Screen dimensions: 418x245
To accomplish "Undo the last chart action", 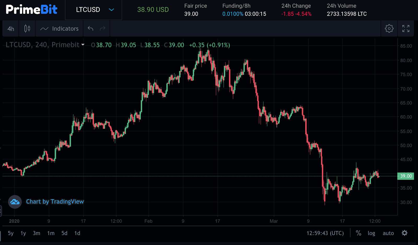I will click(90, 28).
